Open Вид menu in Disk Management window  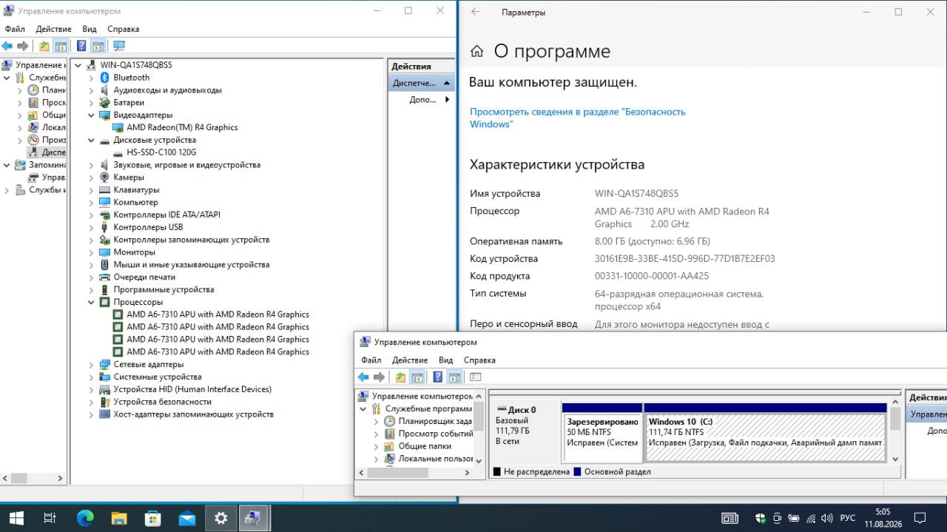pos(445,360)
